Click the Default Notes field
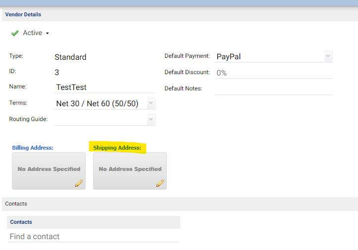Image resolution: width=358 pixels, height=250 pixels. [273, 89]
